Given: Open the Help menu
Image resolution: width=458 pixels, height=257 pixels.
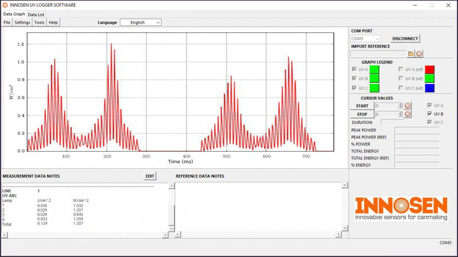Looking at the screenshot, I should [53, 22].
